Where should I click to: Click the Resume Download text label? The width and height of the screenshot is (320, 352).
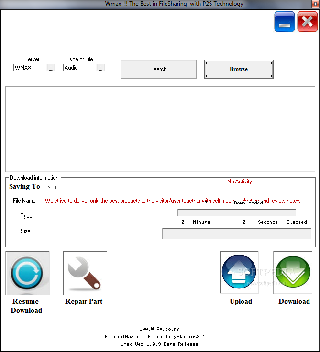coord(26,306)
